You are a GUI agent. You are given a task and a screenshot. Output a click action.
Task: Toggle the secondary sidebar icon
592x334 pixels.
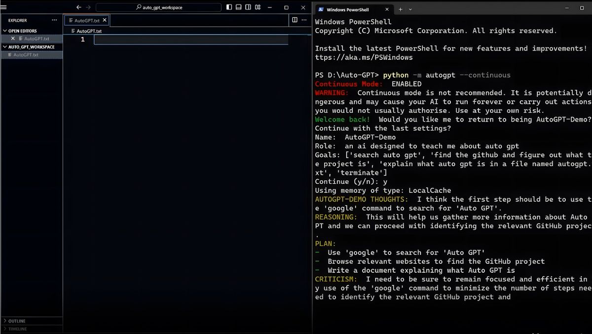point(248,7)
